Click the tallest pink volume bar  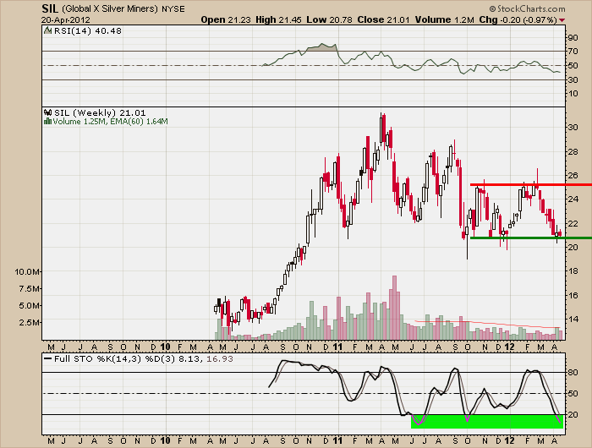395,308
